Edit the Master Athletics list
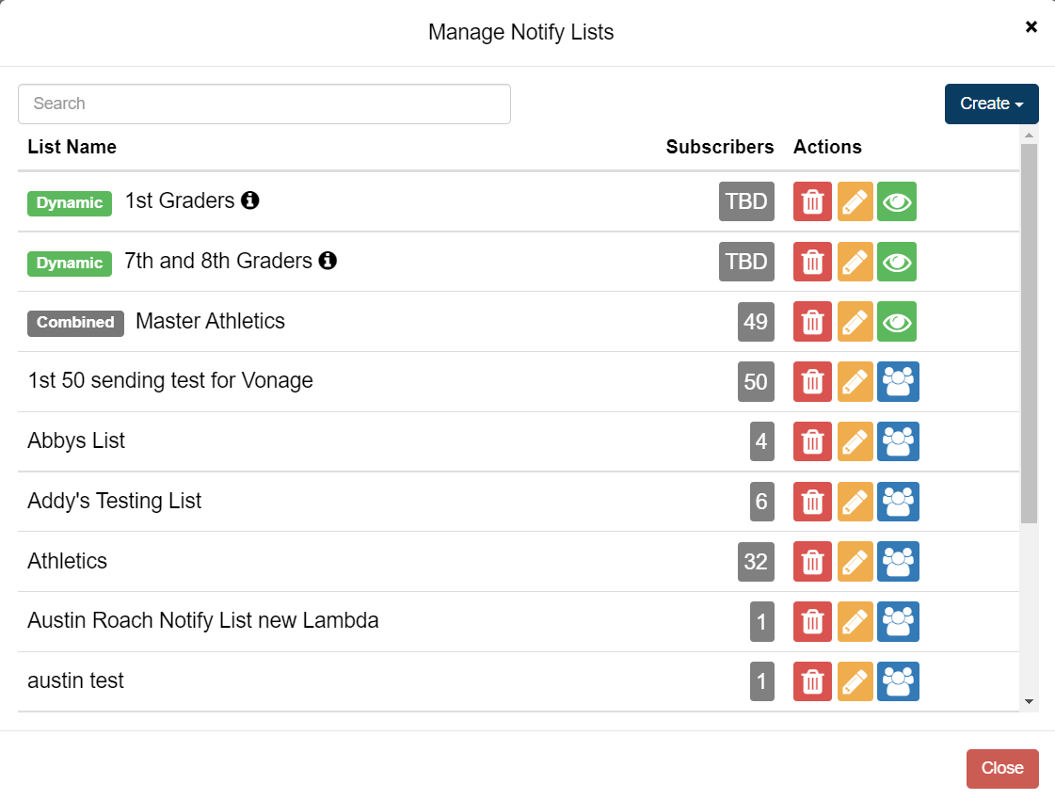The height and width of the screenshot is (800, 1055). tap(855, 322)
